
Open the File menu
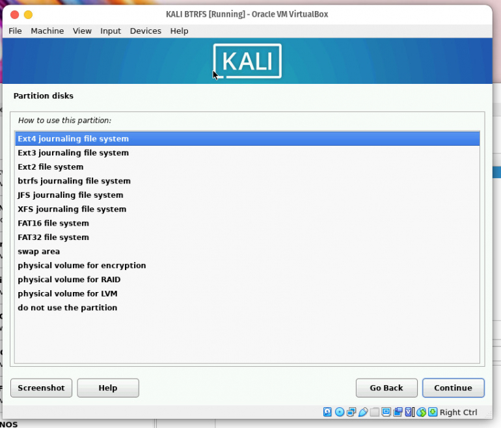[15, 31]
